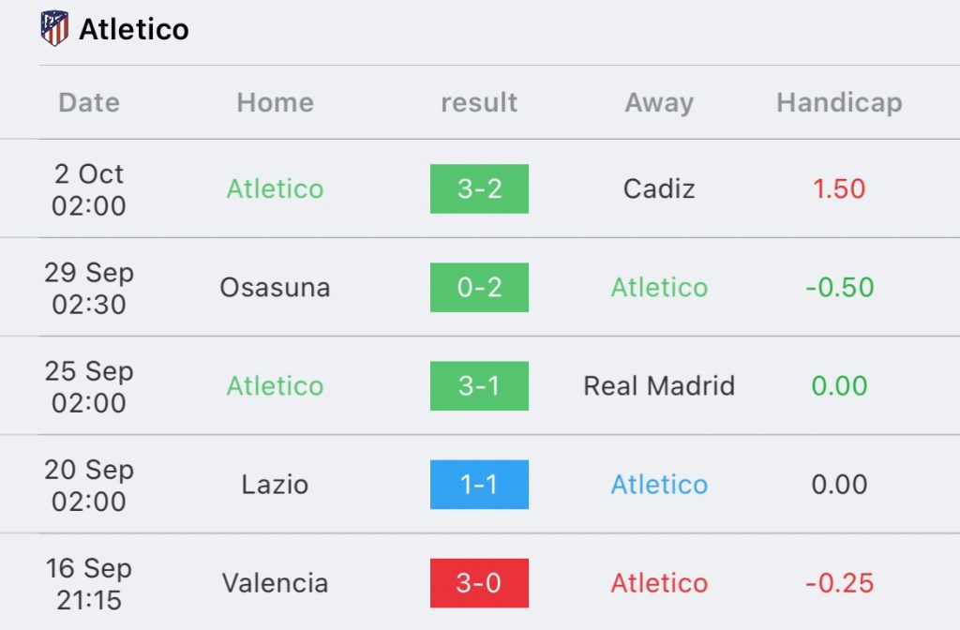Select the Handicap column header
This screenshot has width=960, height=630.
(x=839, y=102)
